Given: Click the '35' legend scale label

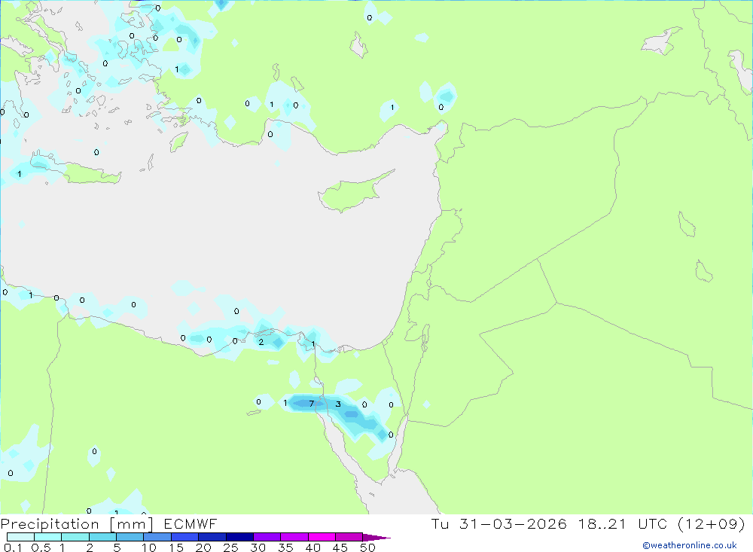Looking at the screenshot, I should tap(285, 547).
